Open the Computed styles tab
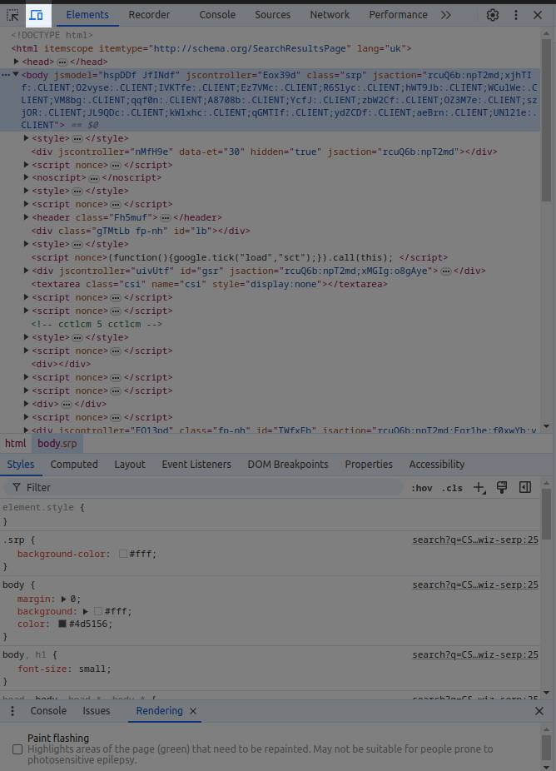The height and width of the screenshot is (771, 556). point(74,465)
